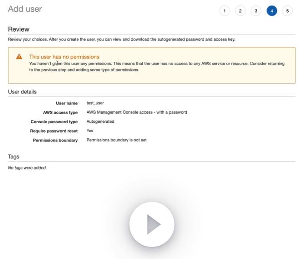Go to wizard step 2
The width and height of the screenshot is (306, 259).
coord(240,11)
